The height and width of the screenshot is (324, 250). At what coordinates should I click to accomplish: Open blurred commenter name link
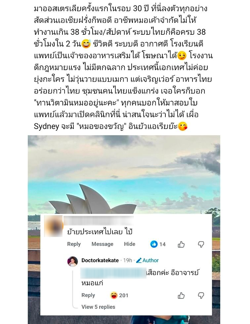point(99,221)
